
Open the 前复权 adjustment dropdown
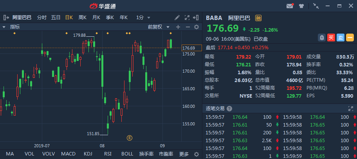(x=159, y=27)
